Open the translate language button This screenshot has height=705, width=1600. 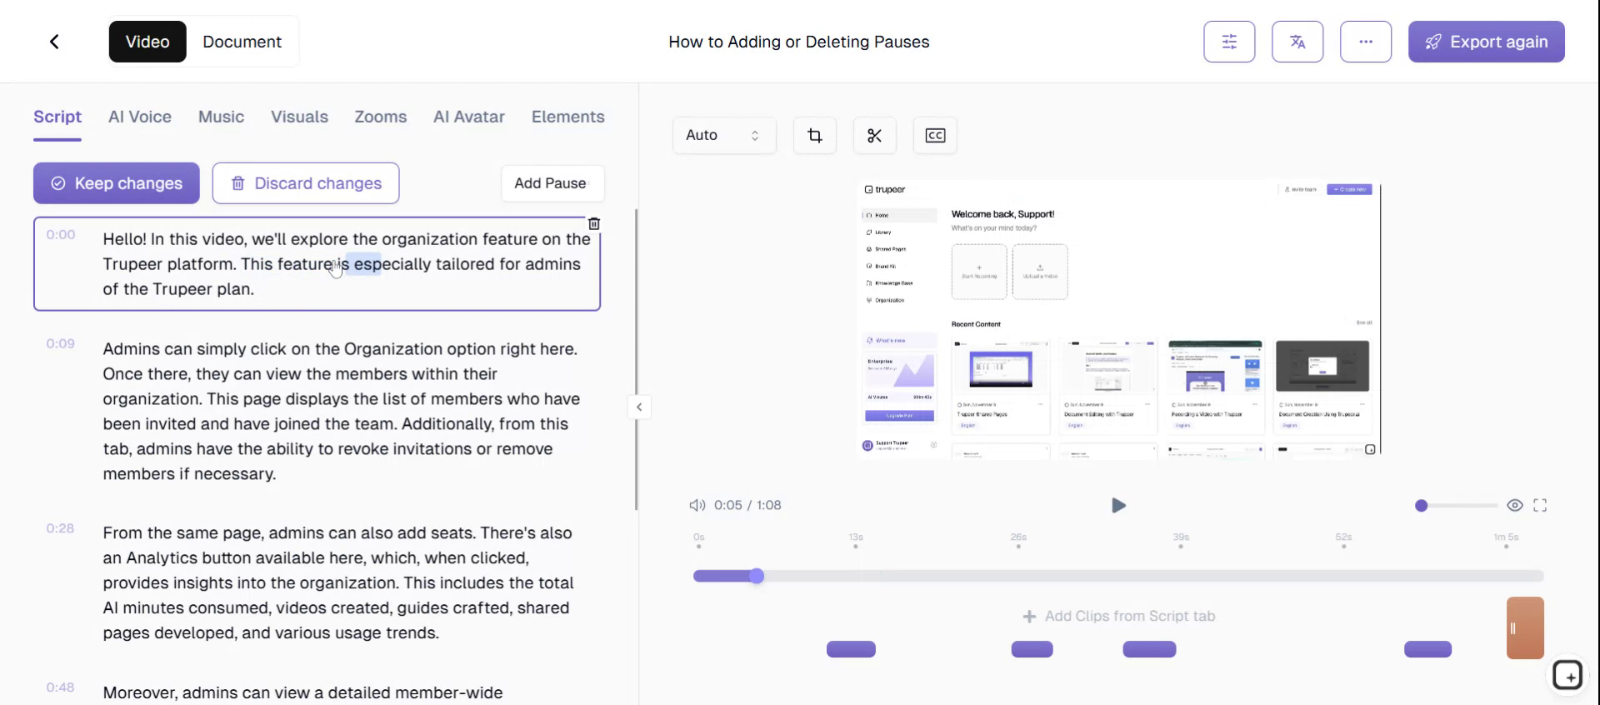[x=1297, y=42]
